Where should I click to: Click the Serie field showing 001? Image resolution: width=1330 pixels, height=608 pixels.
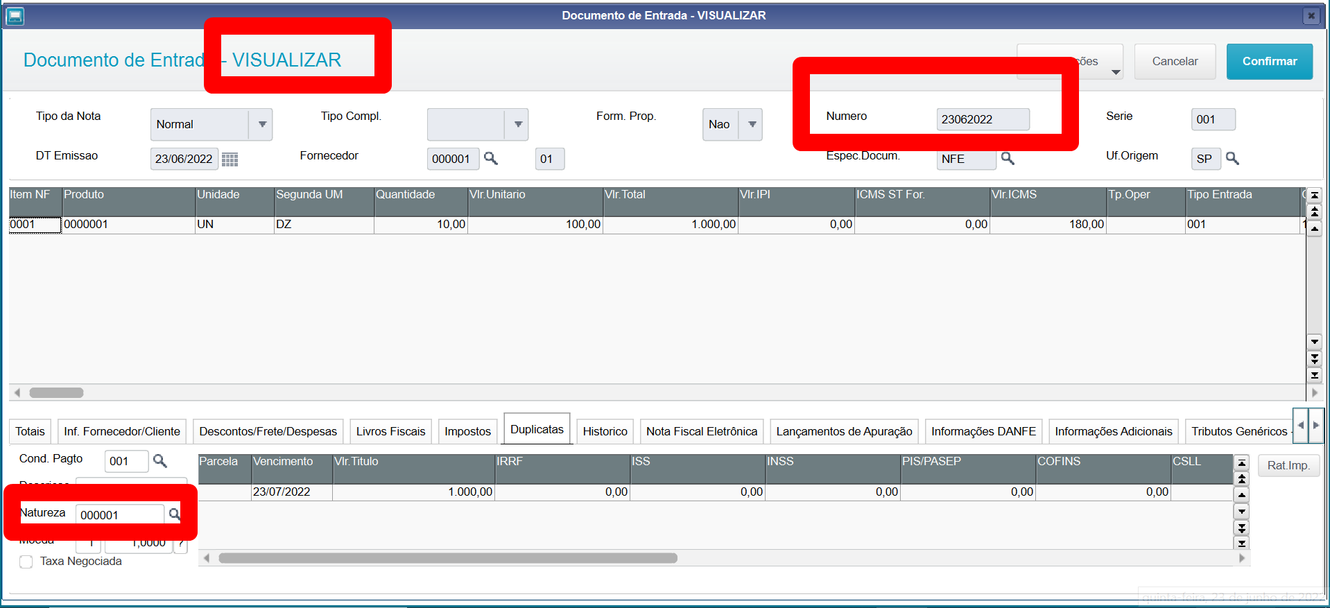click(x=1213, y=119)
